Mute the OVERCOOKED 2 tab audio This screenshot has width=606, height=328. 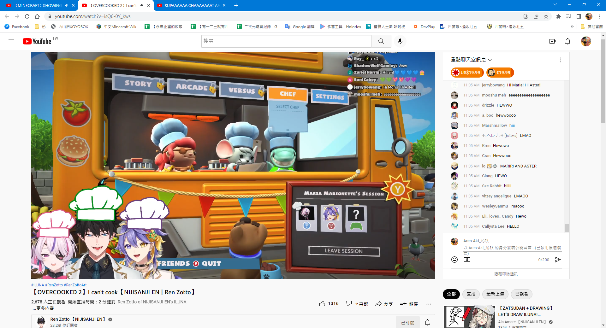point(142,5)
